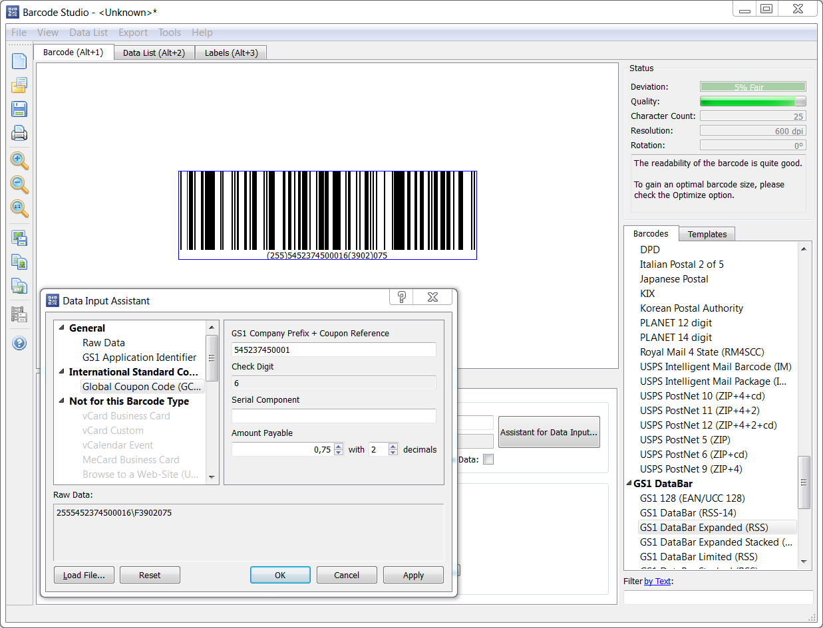823x628 pixels.
Task: Click the Cancel button
Action: [347, 575]
